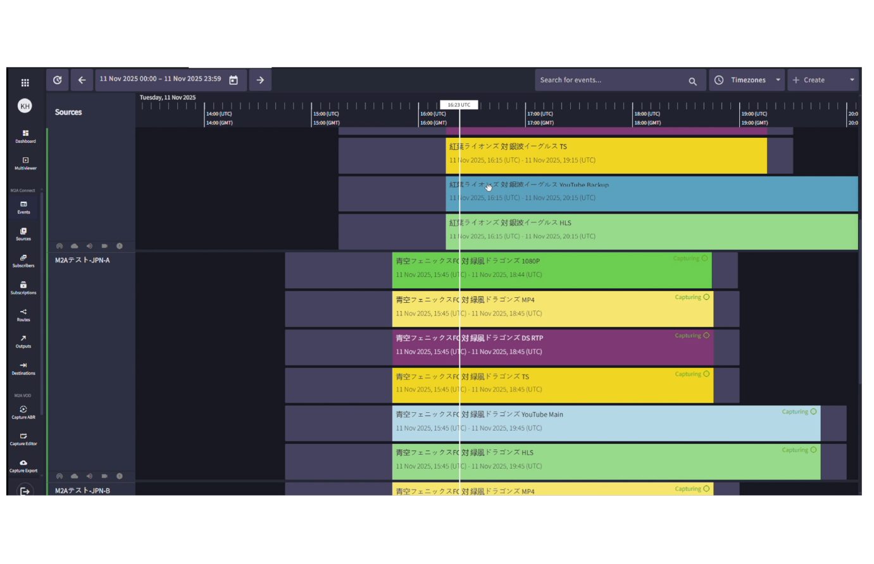The image size is (874, 564).
Task: Click the Search for events field
Action: pyautogui.click(x=611, y=80)
